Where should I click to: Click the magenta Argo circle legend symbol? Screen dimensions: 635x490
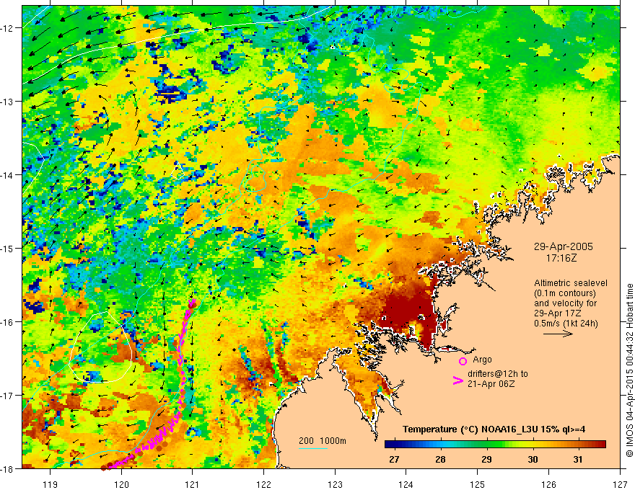point(463,361)
